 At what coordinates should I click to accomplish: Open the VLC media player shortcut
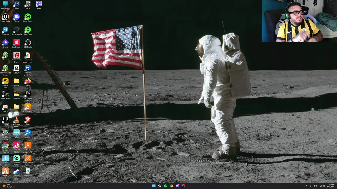point(17,122)
